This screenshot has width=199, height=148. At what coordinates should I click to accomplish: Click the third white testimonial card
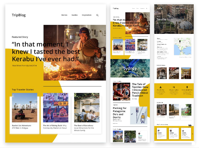point(186,134)
